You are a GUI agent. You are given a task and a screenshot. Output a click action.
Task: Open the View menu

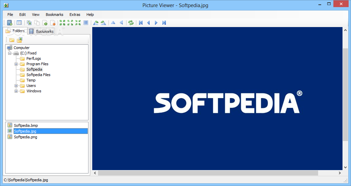pyautogui.click(x=36, y=15)
